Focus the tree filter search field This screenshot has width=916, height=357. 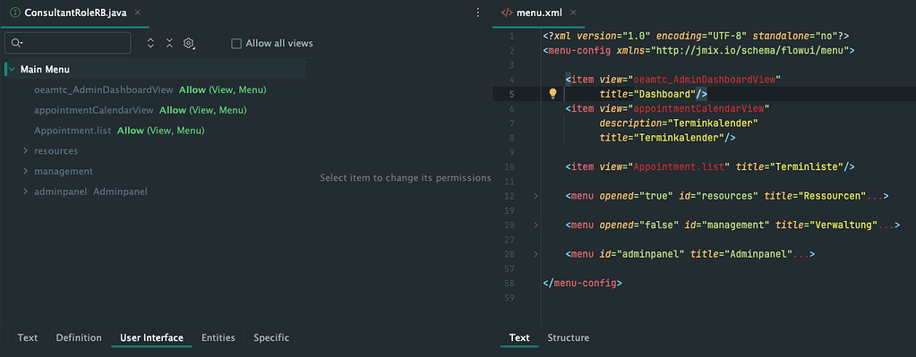68,43
